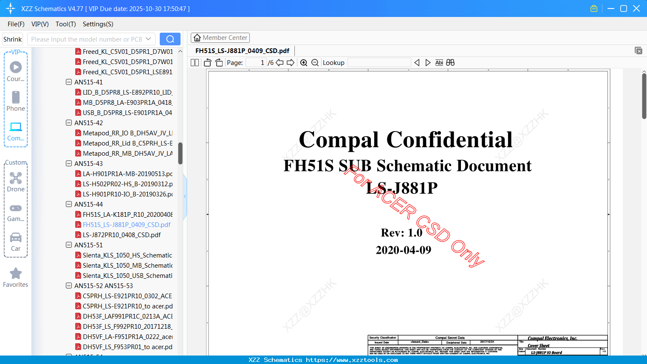Rotate the page counterclockwise
Image resolution: width=647 pixels, height=364 pixels.
[x=208, y=63]
